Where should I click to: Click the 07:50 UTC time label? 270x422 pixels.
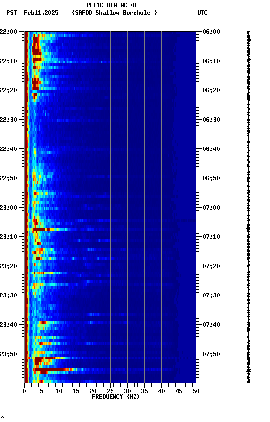click(211, 354)
